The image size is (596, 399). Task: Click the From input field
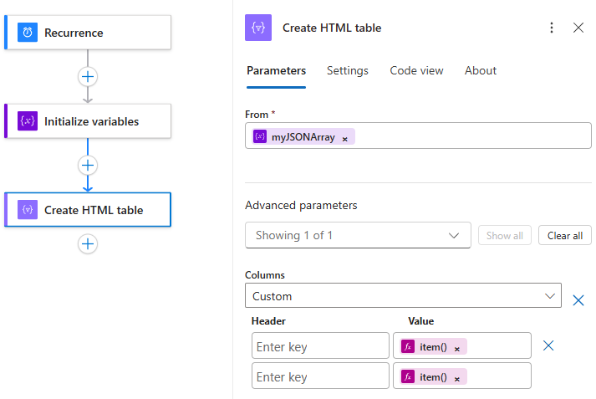coord(418,136)
